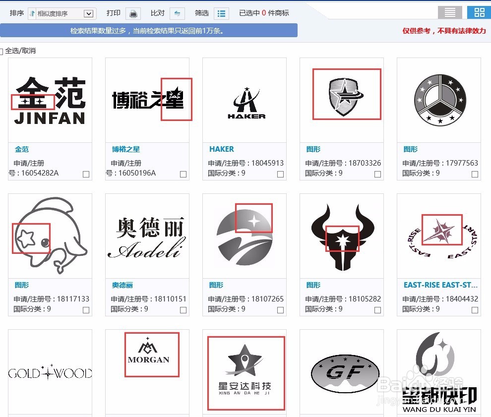Open 图形 link for registration 18105282

pyautogui.click(x=313, y=285)
